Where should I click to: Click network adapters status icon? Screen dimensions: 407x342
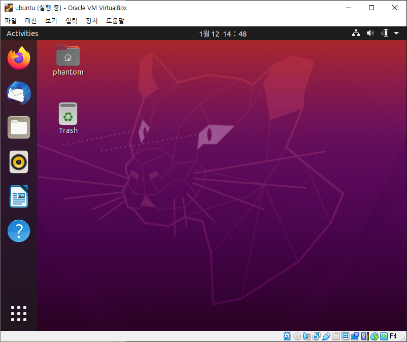(316, 336)
